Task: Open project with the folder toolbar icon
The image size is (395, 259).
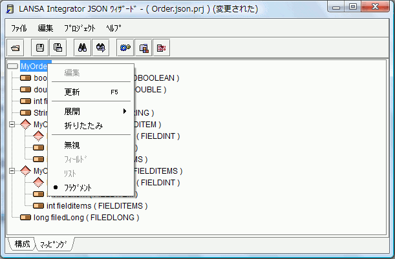Action: 15,48
